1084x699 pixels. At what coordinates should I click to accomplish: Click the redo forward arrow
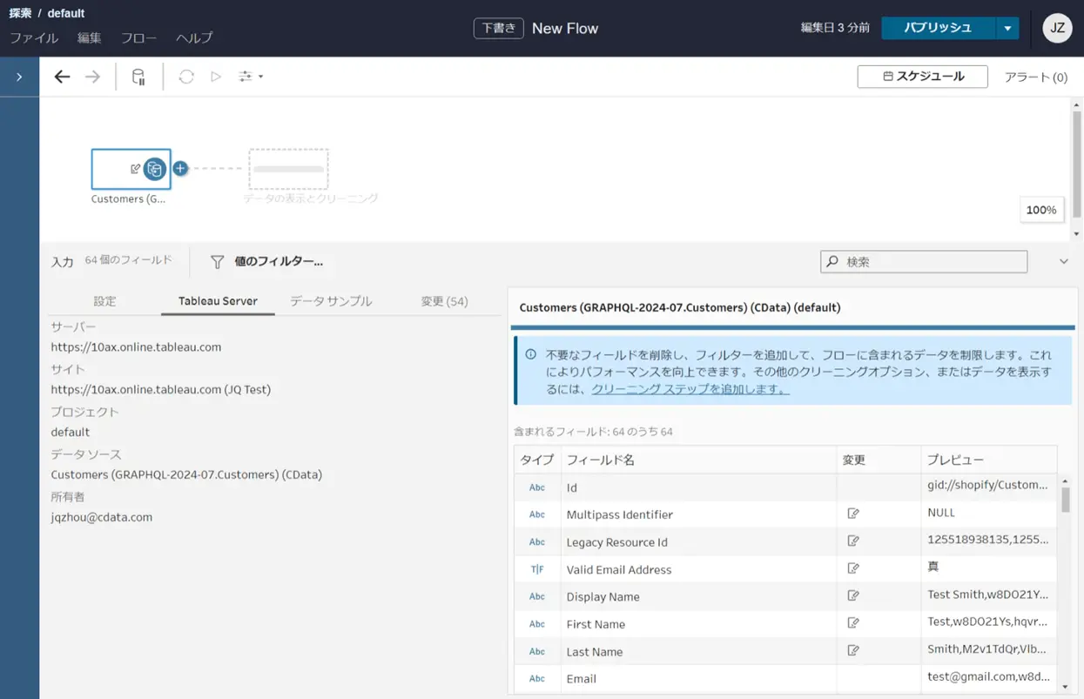click(x=92, y=77)
